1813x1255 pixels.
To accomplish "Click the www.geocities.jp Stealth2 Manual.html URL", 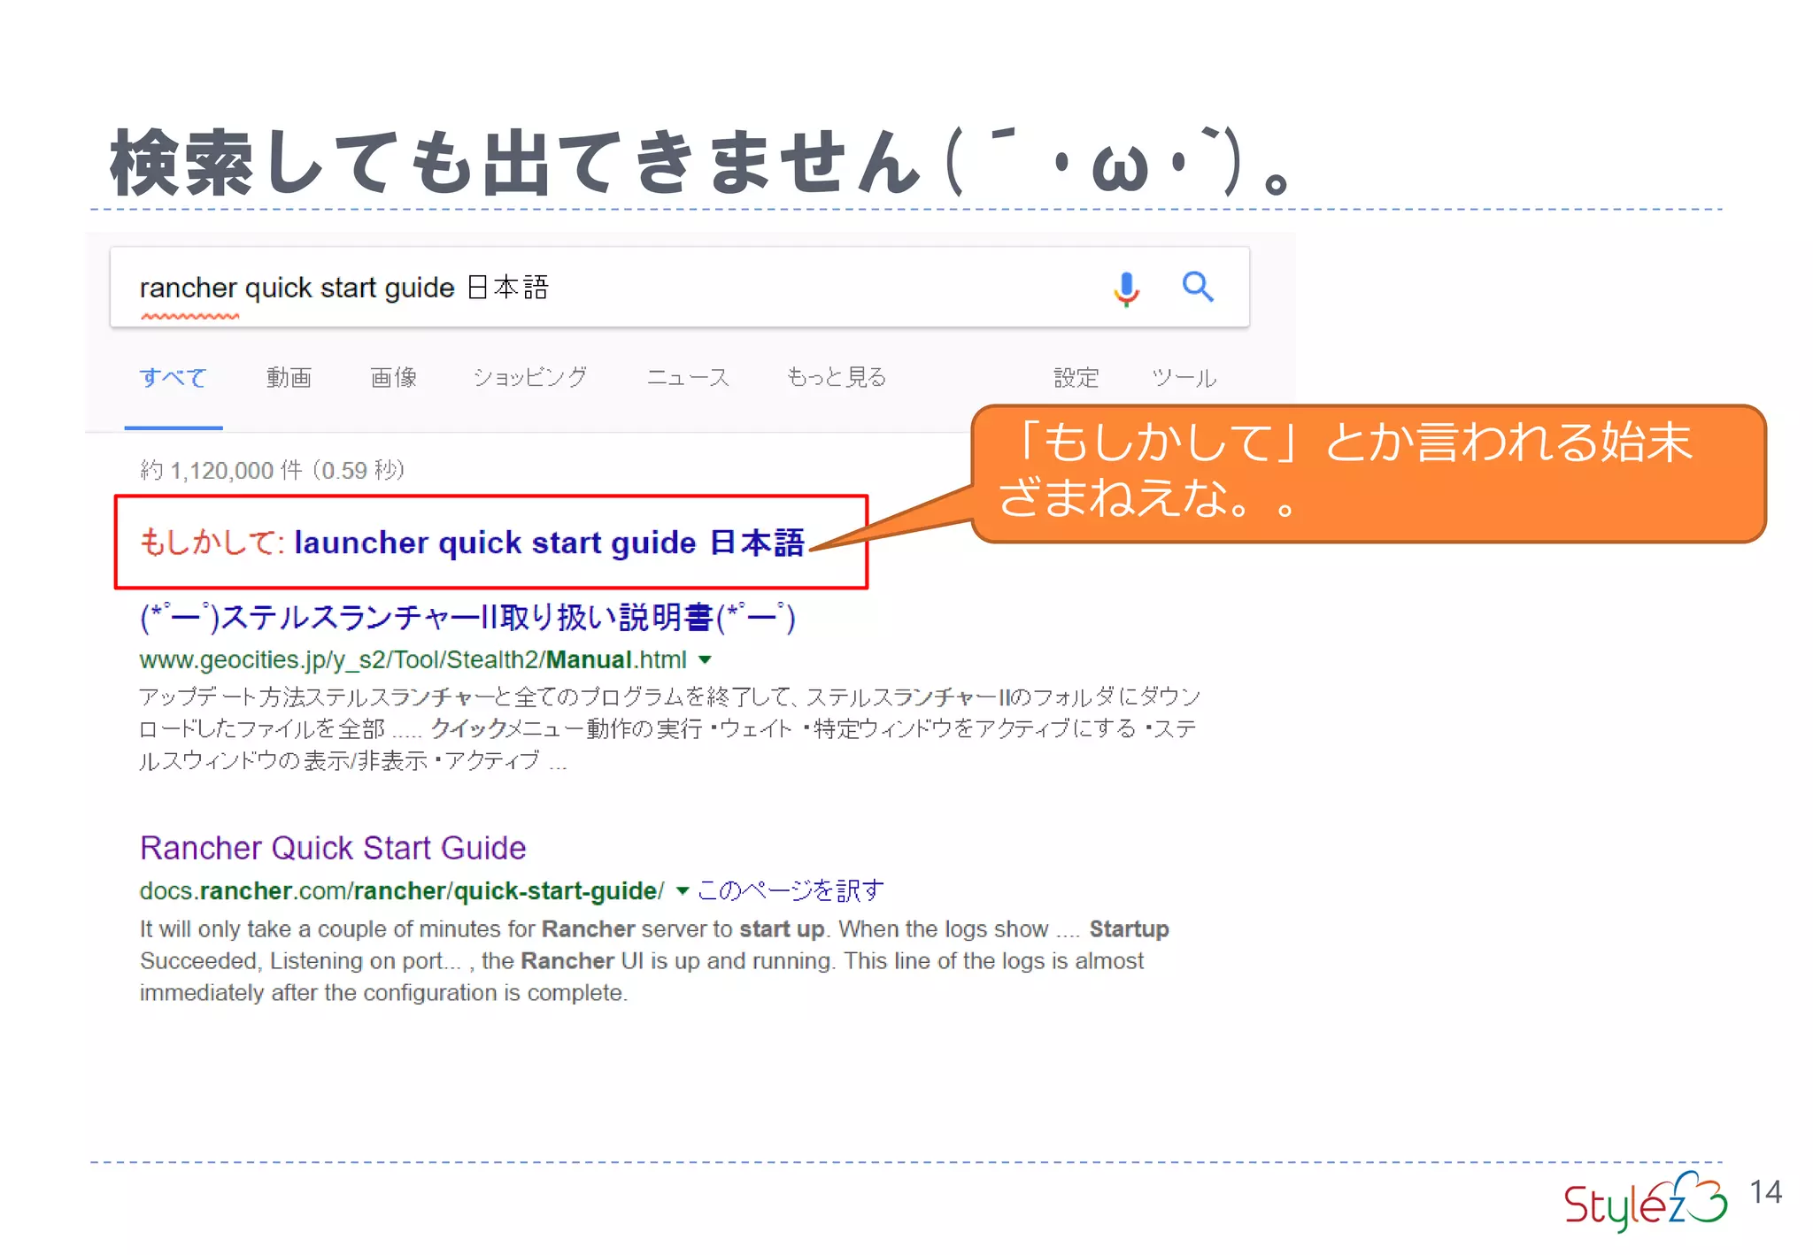I will (x=413, y=659).
